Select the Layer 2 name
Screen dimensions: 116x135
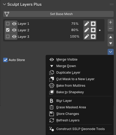tap(24, 30)
